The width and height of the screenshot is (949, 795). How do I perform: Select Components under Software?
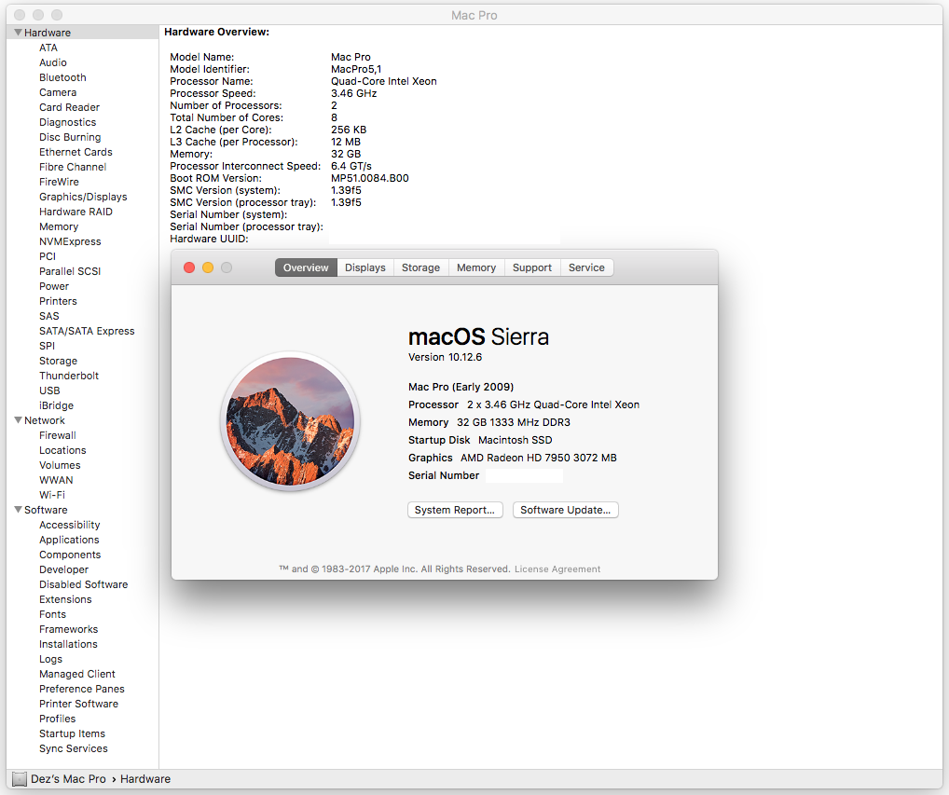pos(70,555)
